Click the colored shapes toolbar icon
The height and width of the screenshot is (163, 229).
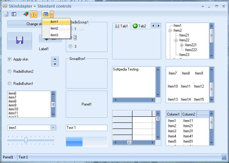pyautogui.click(x=26, y=14)
